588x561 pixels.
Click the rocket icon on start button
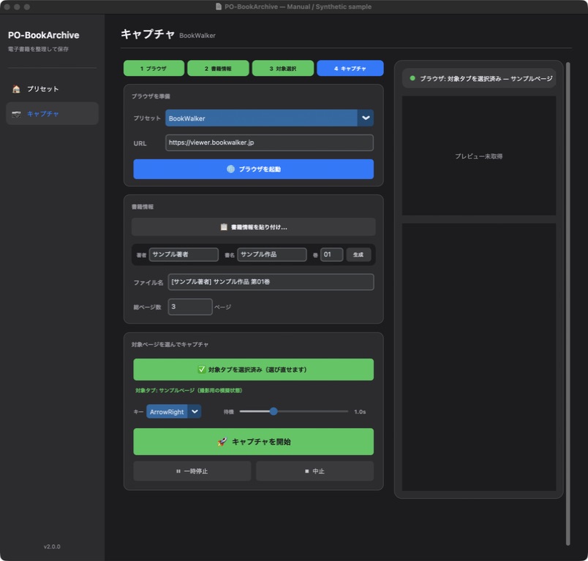[x=222, y=442]
